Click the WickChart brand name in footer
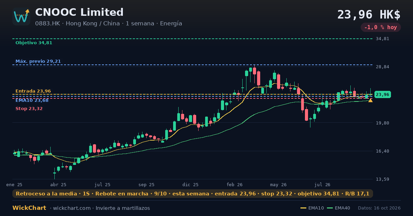This screenshot has width=413, height=216. (x=29, y=208)
